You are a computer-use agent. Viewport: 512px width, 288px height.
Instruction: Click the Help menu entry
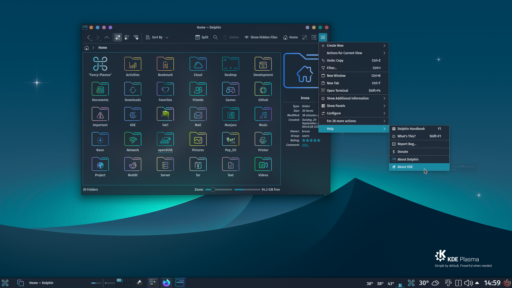click(x=354, y=129)
